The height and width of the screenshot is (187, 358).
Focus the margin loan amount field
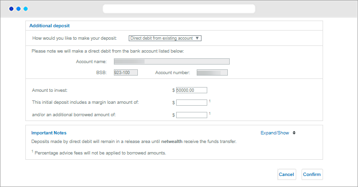(191, 102)
